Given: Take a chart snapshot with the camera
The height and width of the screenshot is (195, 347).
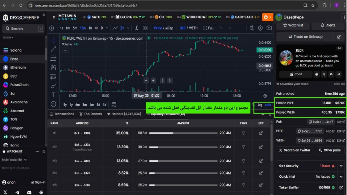Looking at the screenshot, I should click(269, 28).
